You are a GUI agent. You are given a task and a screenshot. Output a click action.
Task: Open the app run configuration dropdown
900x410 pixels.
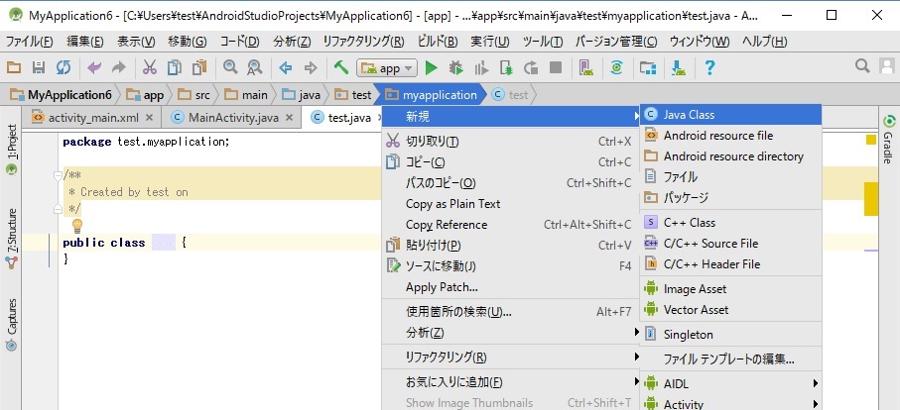(x=386, y=68)
